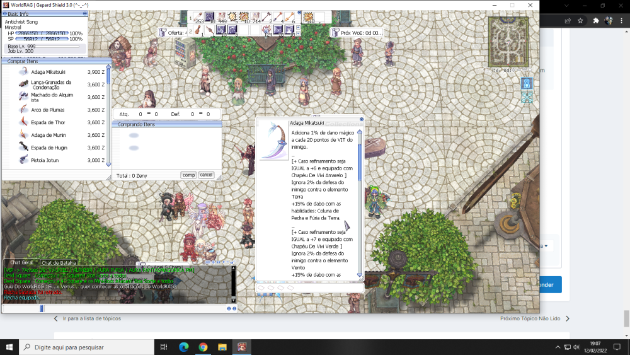Select Adaga Mikatsuki icon in shop list

[24, 71]
